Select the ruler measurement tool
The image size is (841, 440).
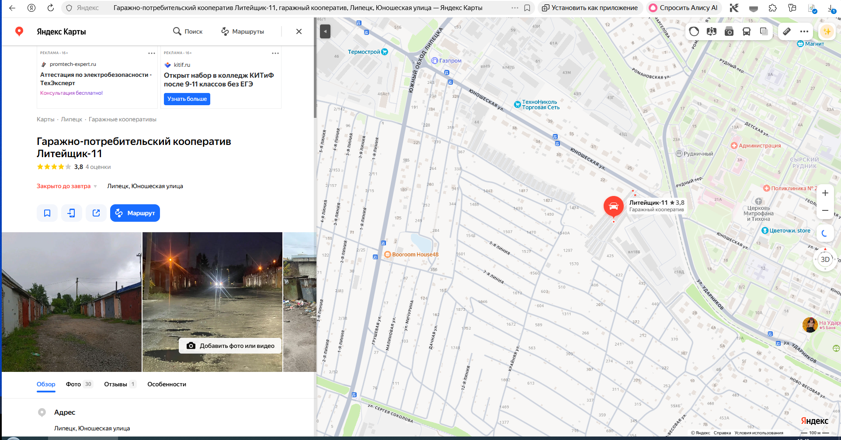point(787,31)
